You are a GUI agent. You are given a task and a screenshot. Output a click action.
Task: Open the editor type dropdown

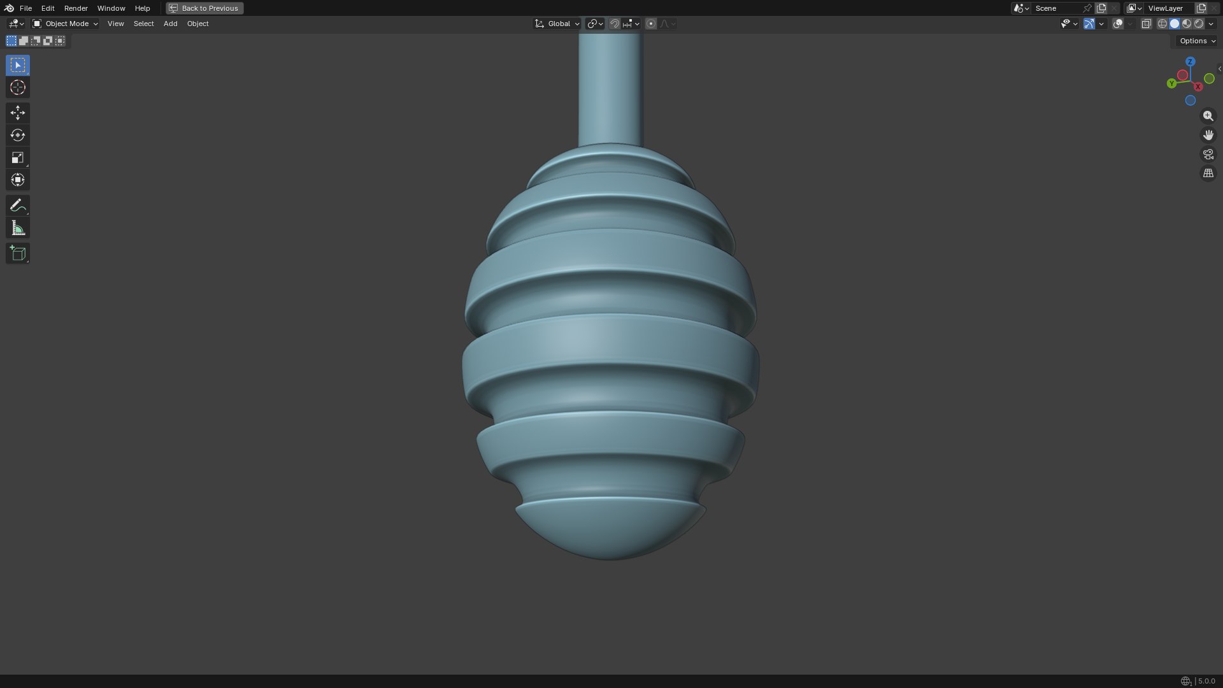point(16,24)
